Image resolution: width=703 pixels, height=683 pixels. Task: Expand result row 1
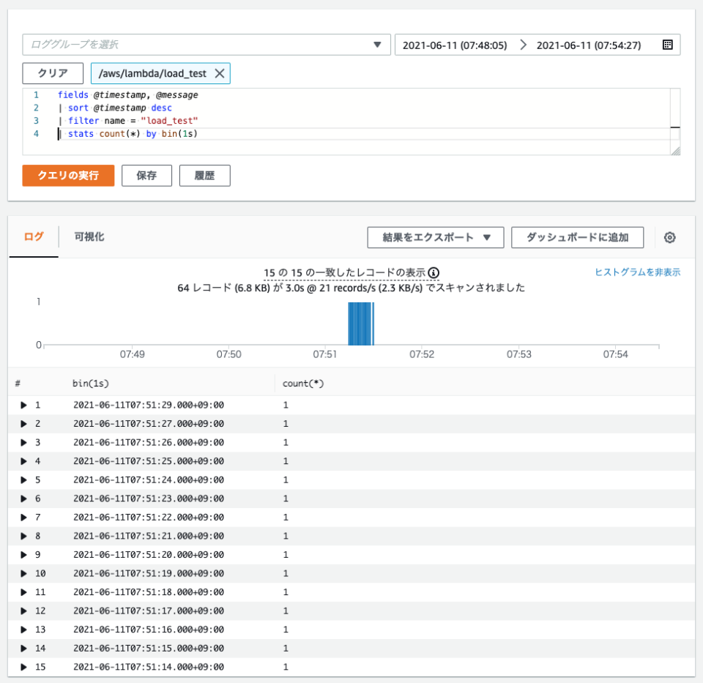click(24, 405)
